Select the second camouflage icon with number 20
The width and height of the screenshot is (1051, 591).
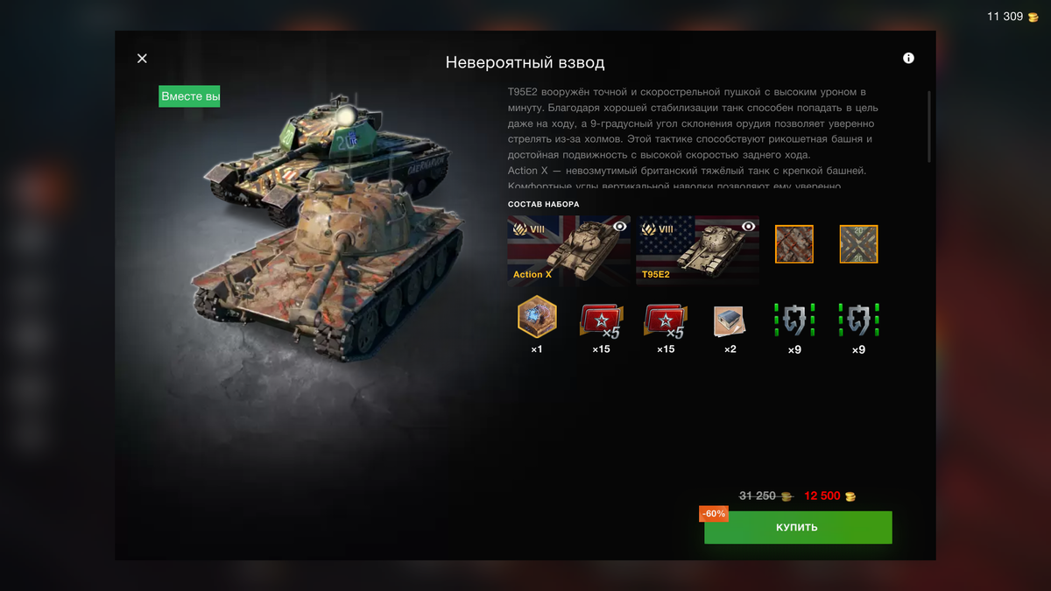[858, 244]
